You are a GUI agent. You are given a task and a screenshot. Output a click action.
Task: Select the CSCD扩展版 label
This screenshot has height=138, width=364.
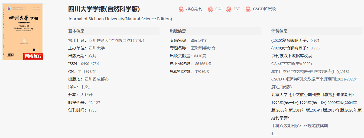tap(264, 9)
